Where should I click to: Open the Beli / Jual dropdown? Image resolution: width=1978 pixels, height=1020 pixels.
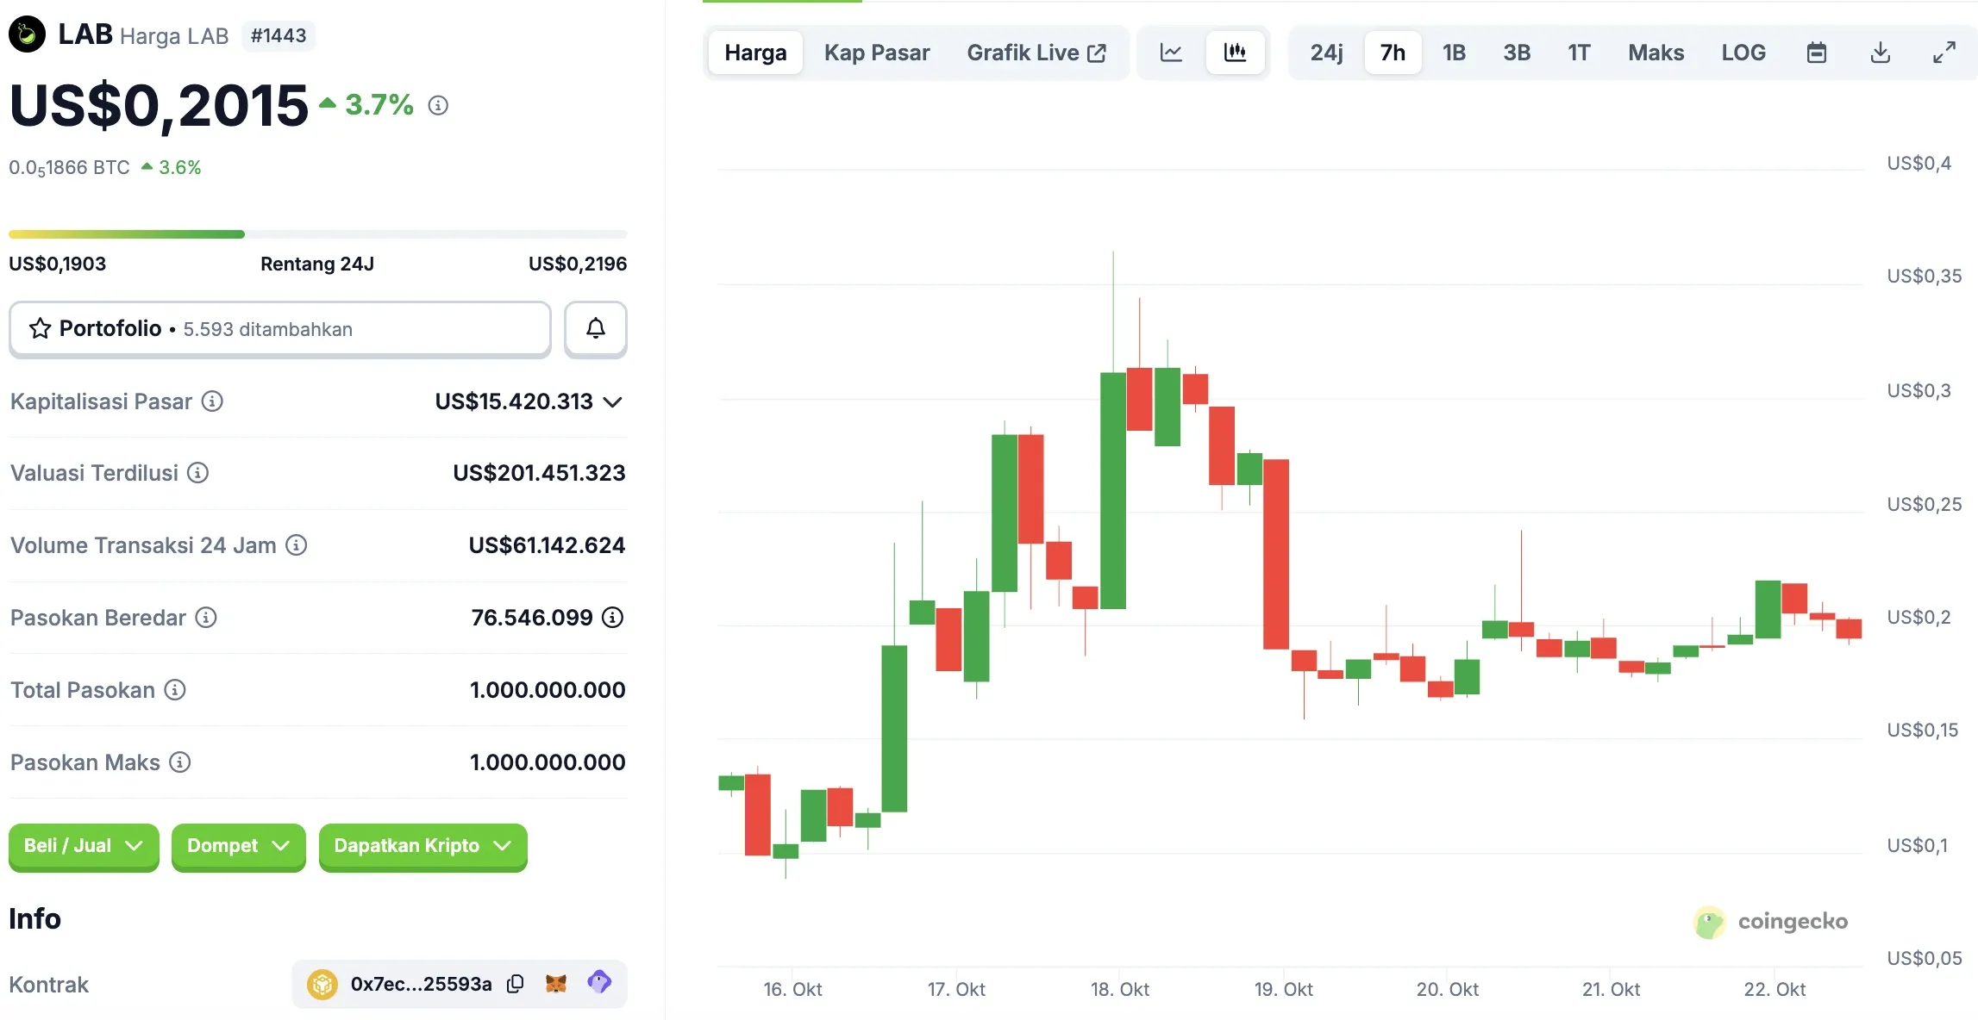click(x=83, y=846)
